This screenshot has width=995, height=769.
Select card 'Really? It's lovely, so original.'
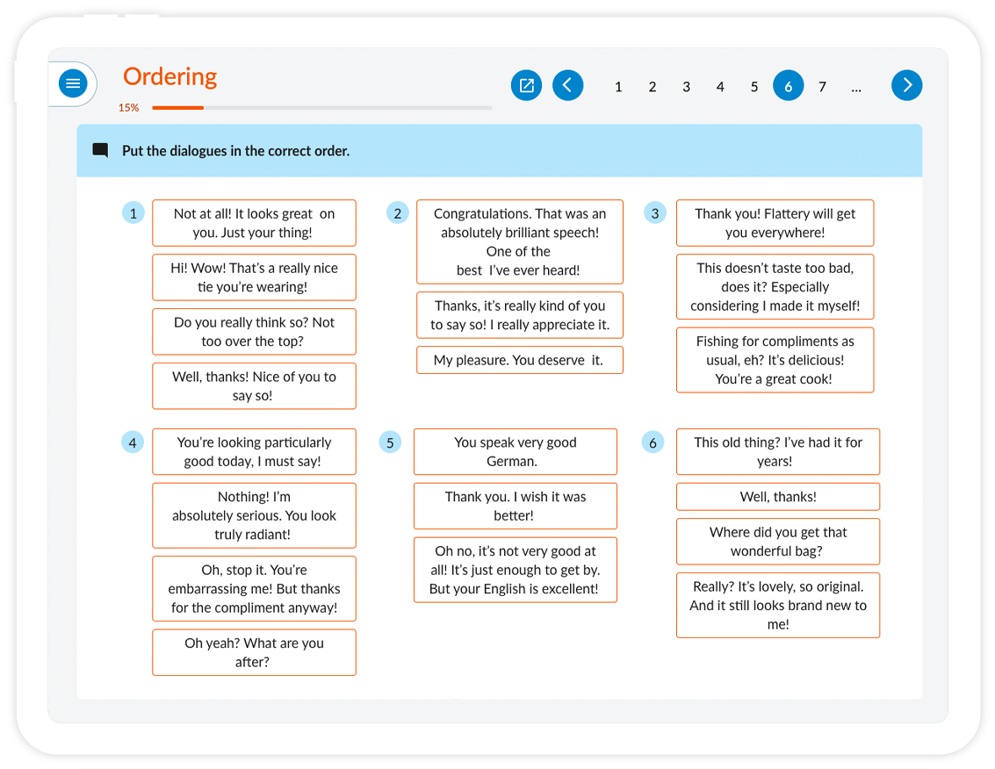(x=778, y=606)
